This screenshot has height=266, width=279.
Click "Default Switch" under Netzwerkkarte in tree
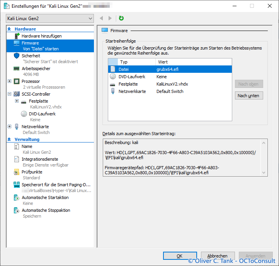(x=36, y=132)
